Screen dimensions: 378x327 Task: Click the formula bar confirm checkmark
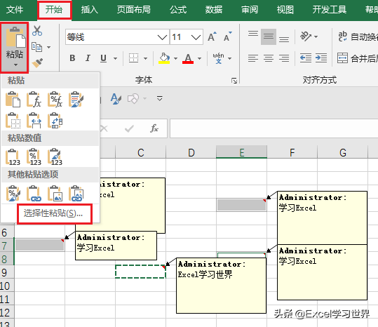coord(129,128)
